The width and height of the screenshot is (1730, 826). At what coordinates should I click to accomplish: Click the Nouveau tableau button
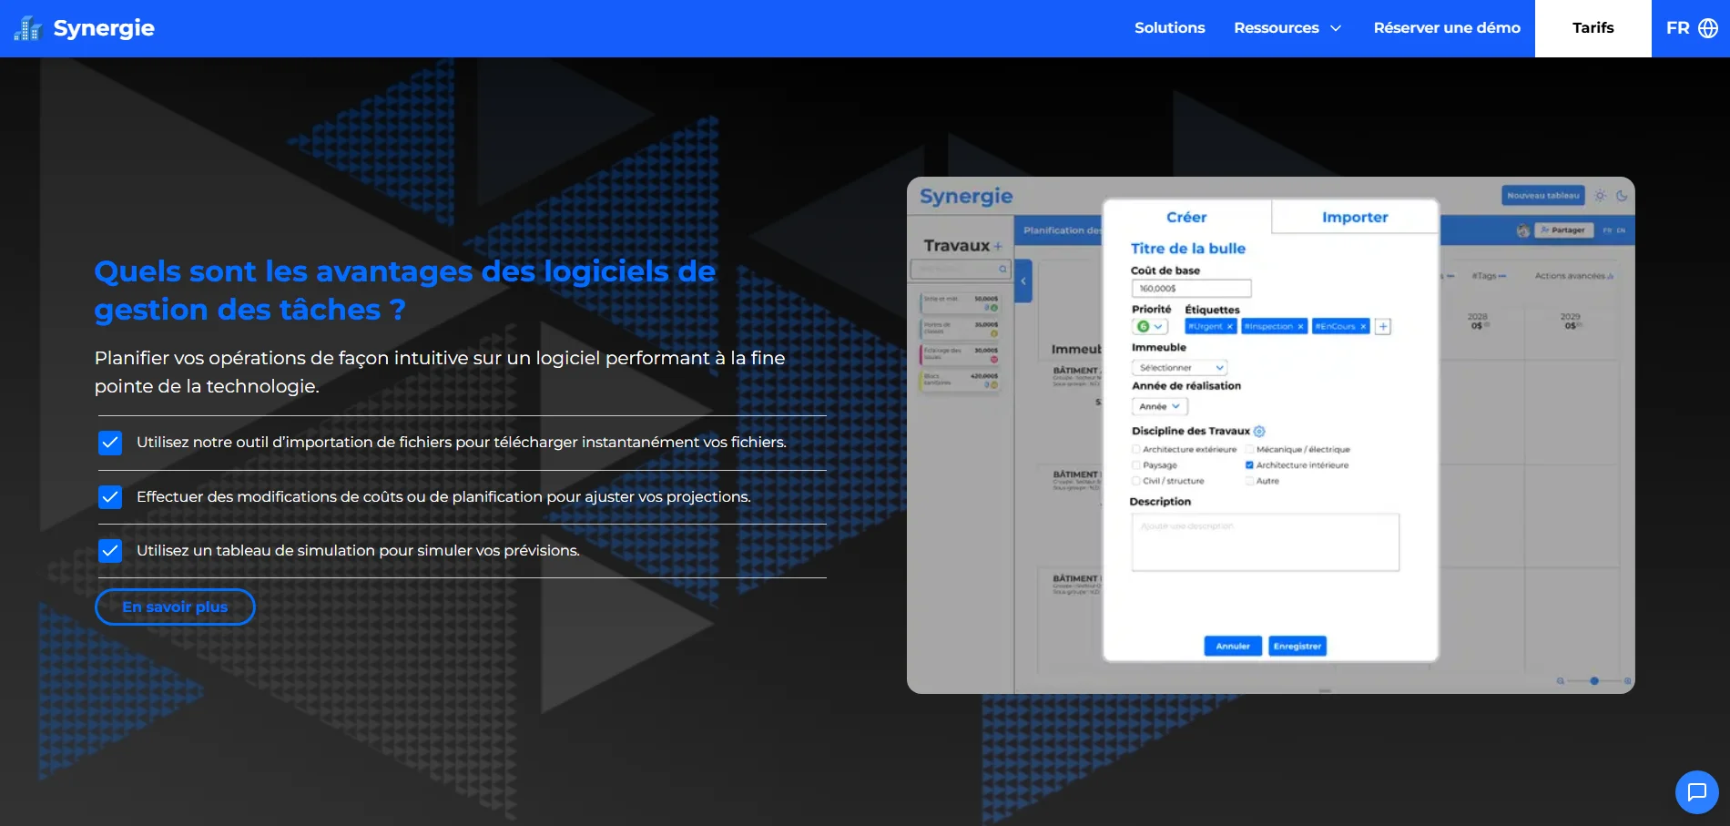click(x=1542, y=195)
